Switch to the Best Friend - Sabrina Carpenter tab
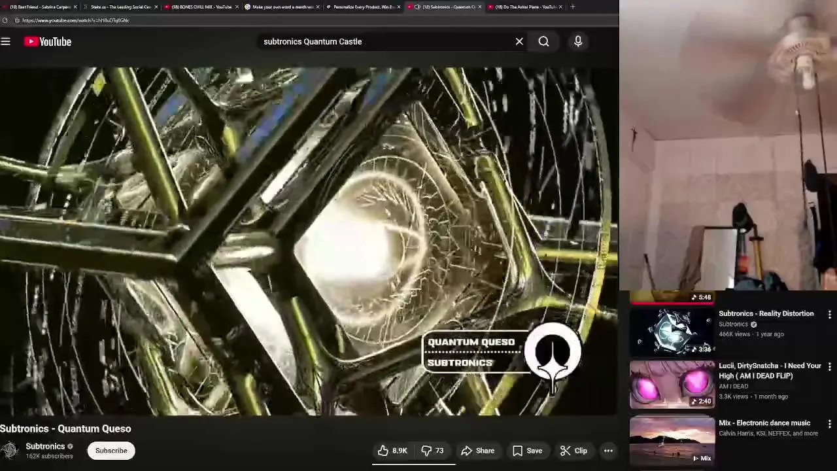 pos(39,7)
